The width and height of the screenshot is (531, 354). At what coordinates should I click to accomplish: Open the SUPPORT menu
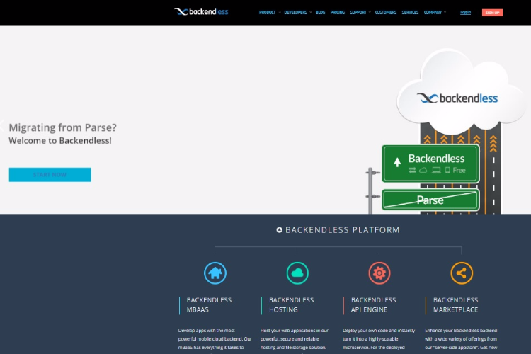coord(358,13)
